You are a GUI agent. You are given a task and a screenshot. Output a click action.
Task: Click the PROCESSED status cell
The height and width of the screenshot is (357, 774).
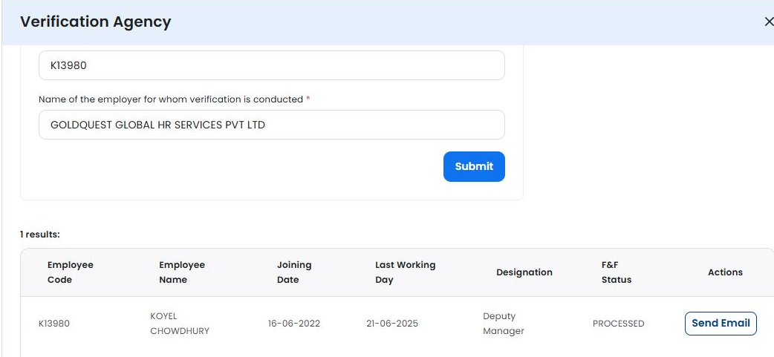pos(618,324)
